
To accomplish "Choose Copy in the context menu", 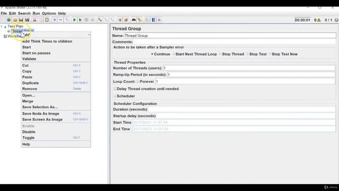I will click(x=56, y=71).
